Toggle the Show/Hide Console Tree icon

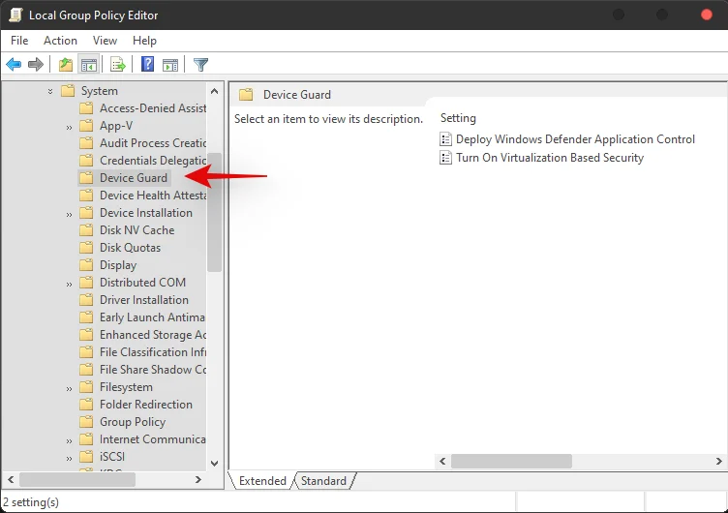(88, 65)
